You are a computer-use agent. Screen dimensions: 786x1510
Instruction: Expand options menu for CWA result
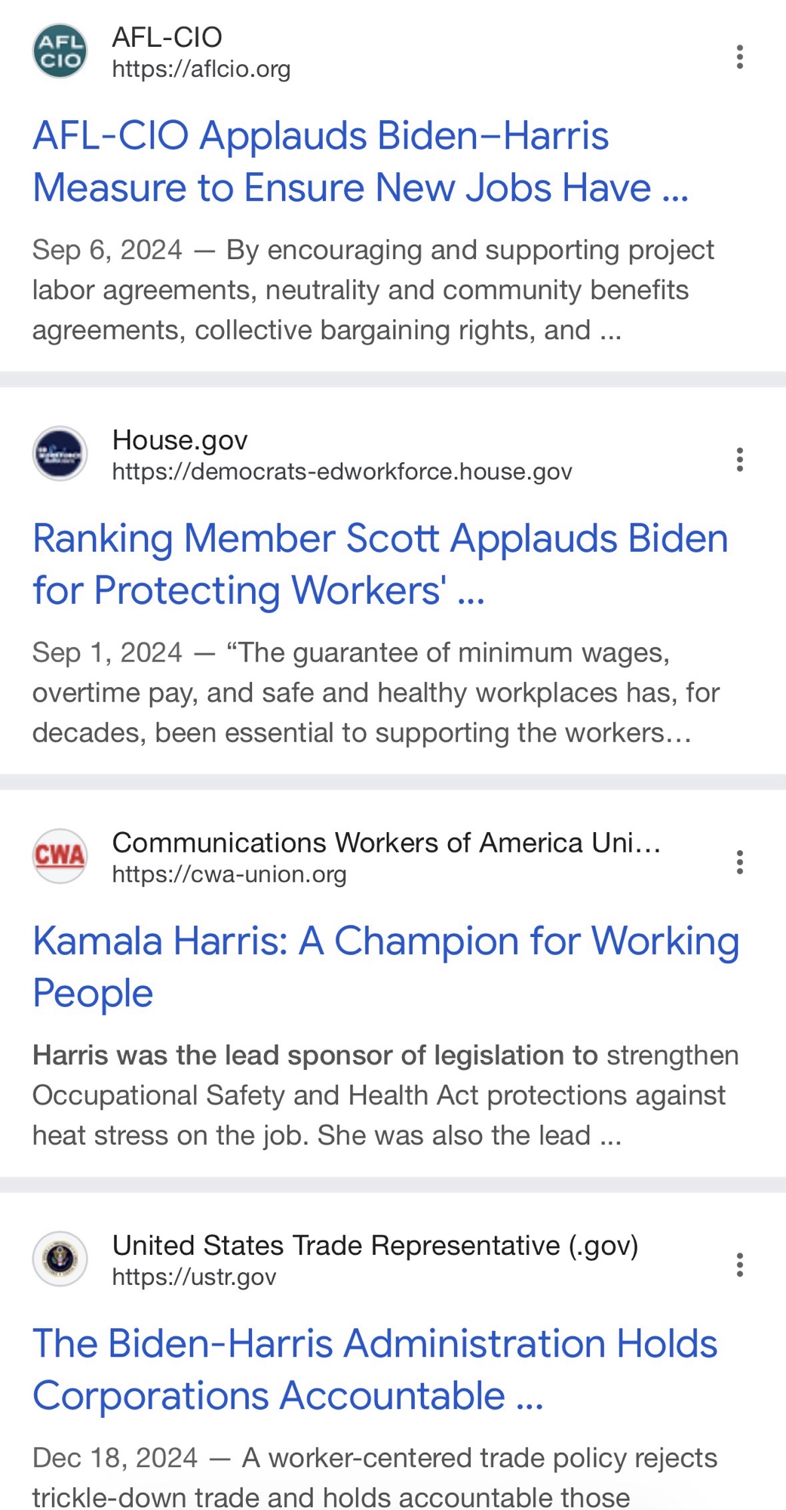(739, 862)
